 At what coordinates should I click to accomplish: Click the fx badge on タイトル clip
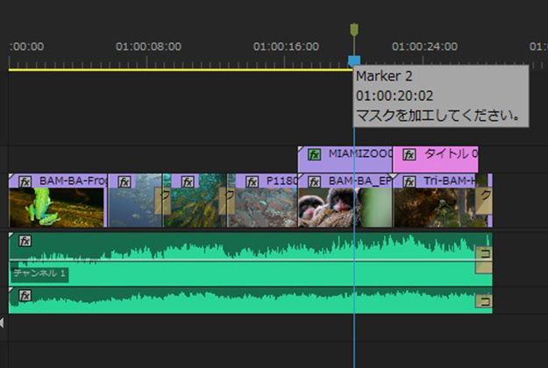tap(409, 154)
